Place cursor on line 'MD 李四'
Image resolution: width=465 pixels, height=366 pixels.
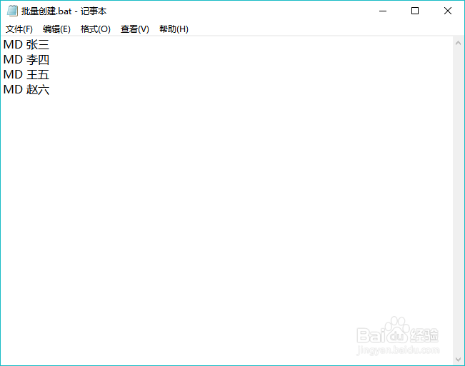(26, 59)
